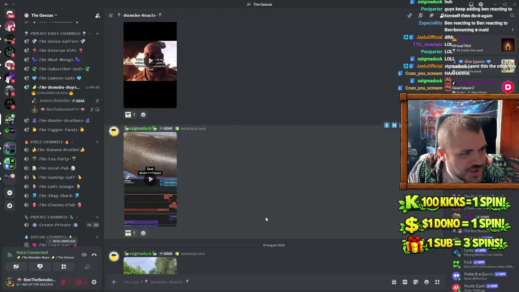
Task: Create a channel in PRIVATE-VOICE-CHANNELS category
Action: [x=97, y=34]
